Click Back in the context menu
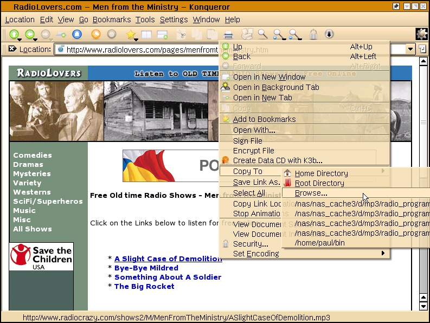The width and height of the screenshot is (430, 323). tap(304, 56)
